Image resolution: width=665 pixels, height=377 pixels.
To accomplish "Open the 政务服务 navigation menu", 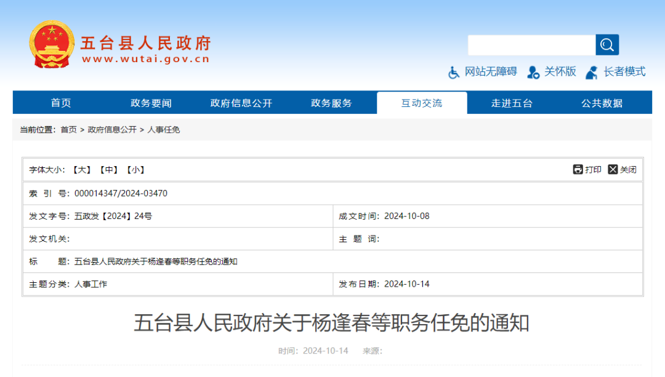I will point(331,103).
